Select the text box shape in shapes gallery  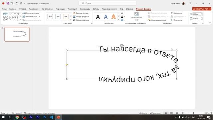(x=4, y=14)
